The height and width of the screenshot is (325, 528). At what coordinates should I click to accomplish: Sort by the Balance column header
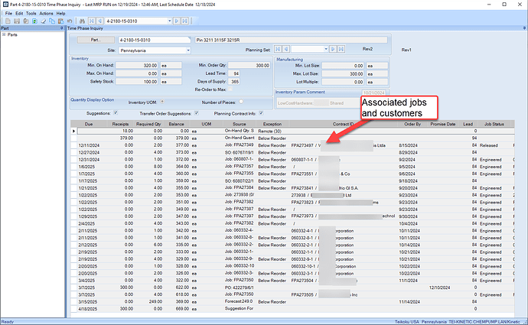point(176,124)
